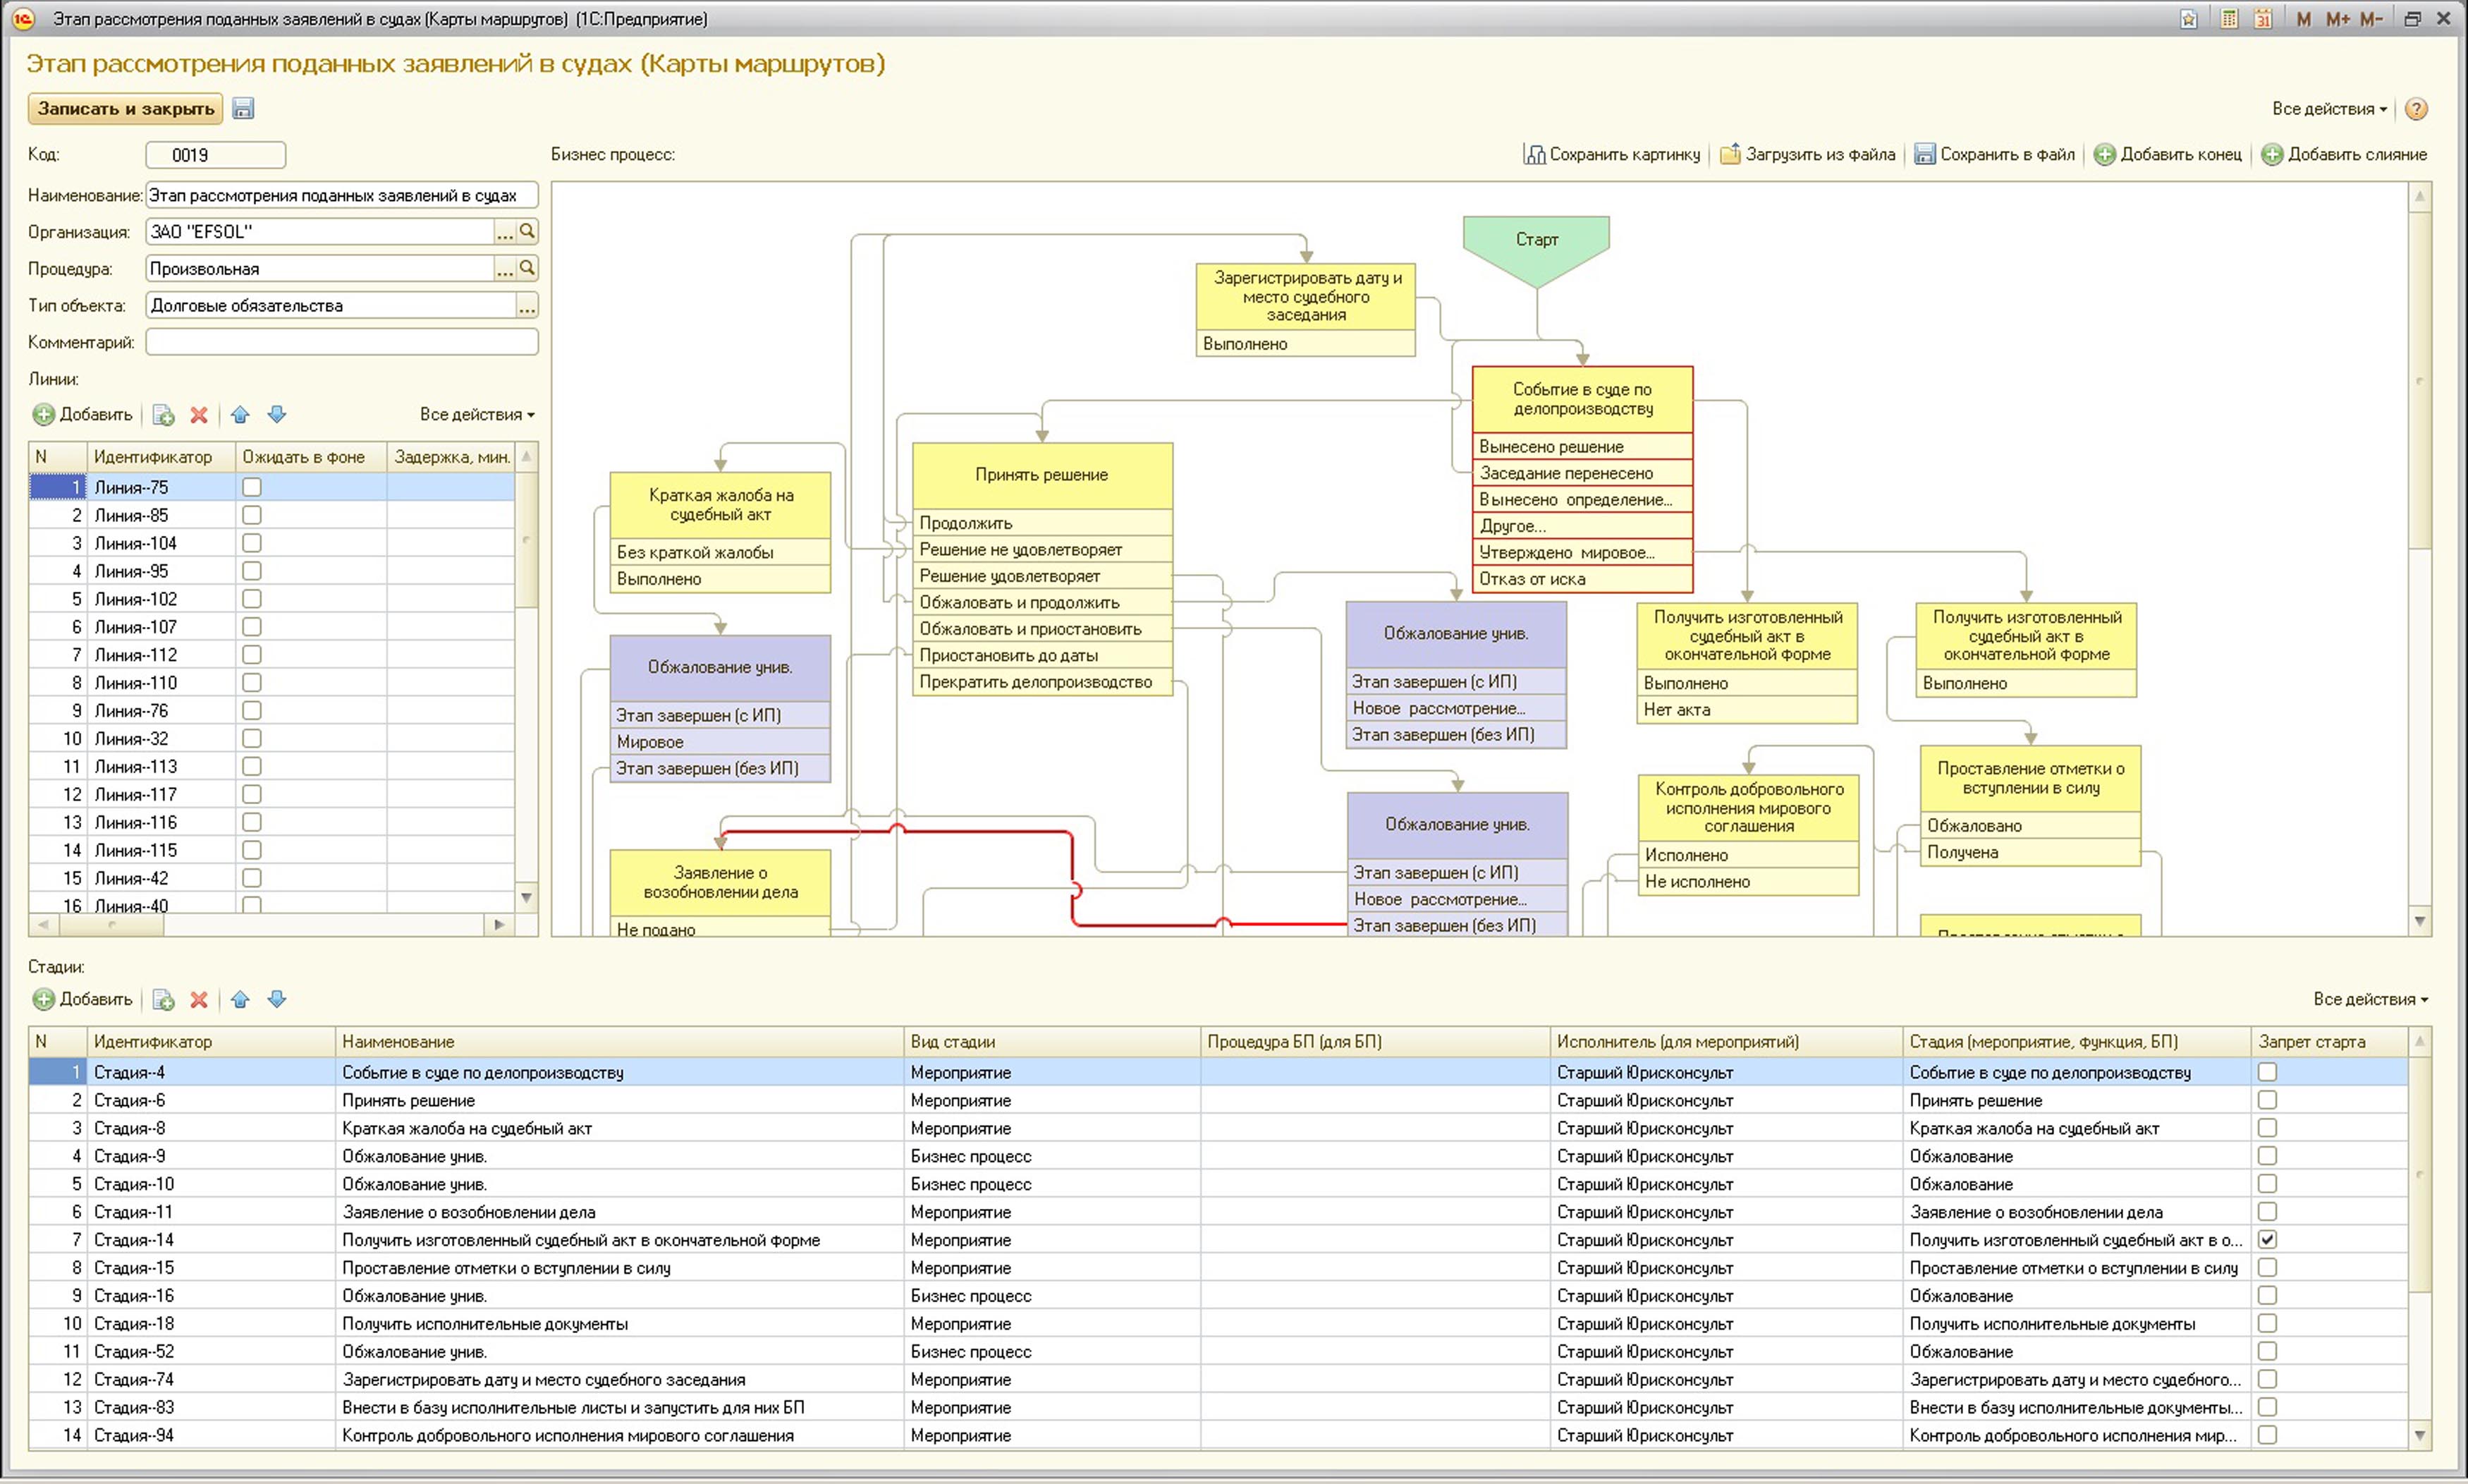Click into the Комментарий field
This screenshot has width=2468, height=1484.
click(342, 343)
